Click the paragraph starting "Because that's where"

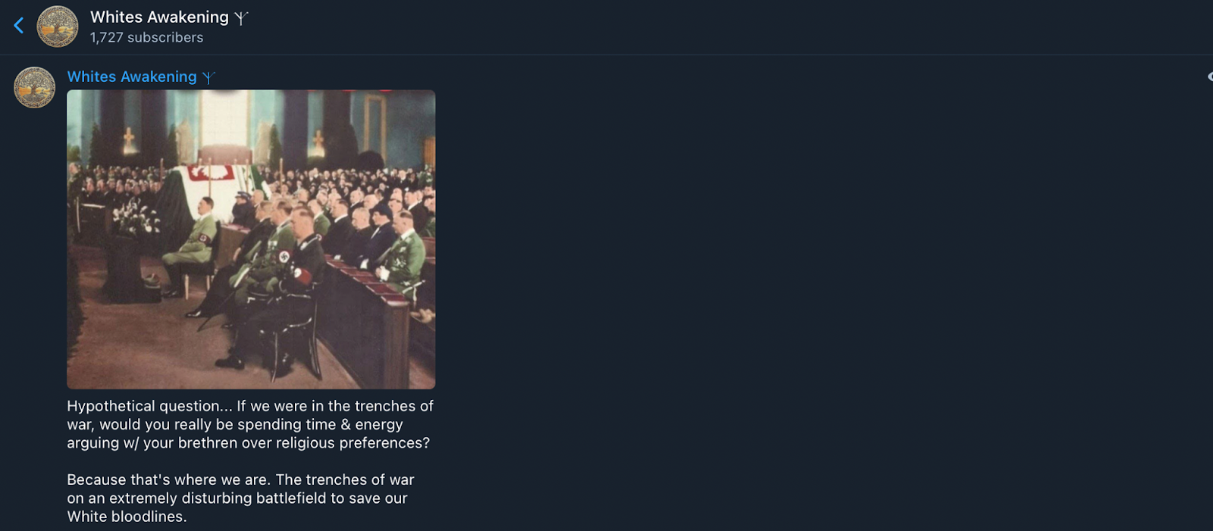[240, 498]
